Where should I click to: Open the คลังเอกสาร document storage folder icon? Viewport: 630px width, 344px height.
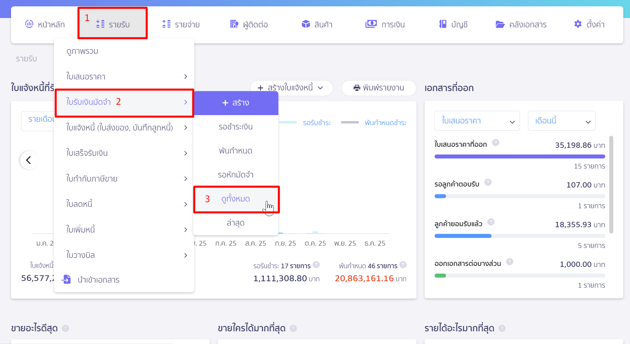(x=500, y=24)
